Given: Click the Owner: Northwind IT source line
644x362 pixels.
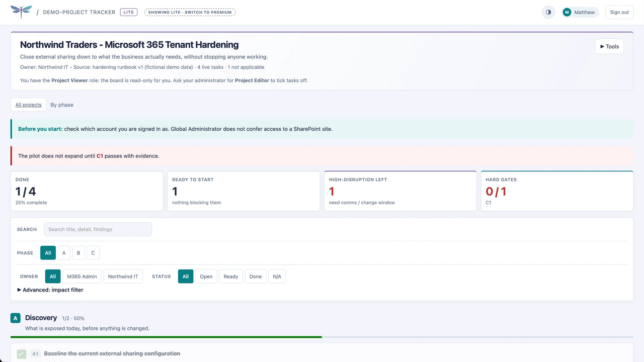Looking at the screenshot, I should 142,67.
